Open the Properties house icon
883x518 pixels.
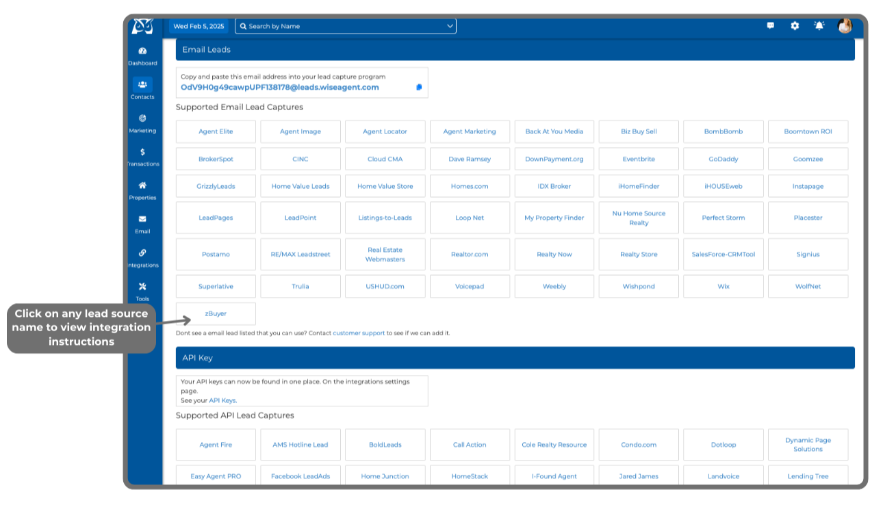tap(142, 185)
